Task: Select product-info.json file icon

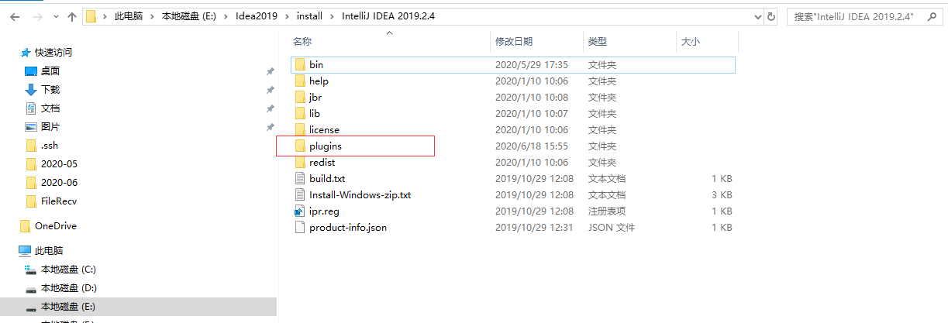Action: click(301, 227)
